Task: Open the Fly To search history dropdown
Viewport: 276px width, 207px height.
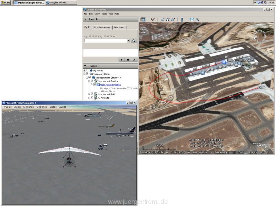Action: pos(128,41)
